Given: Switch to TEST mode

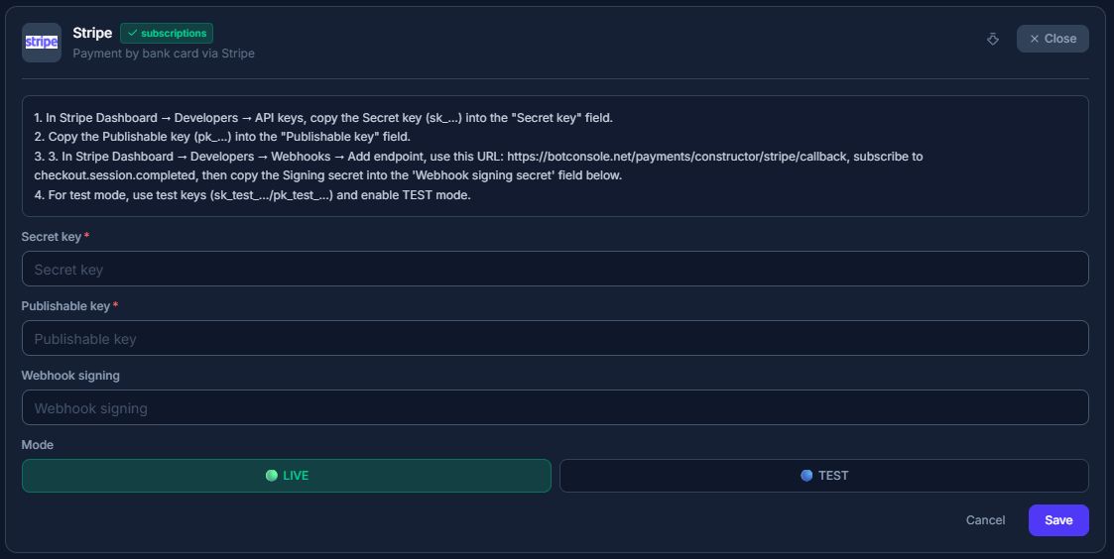Looking at the screenshot, I should [x=824, y=476].
